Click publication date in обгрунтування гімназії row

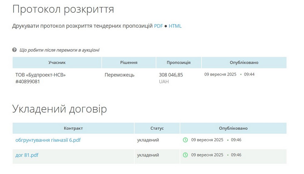[x=207, y=140]
